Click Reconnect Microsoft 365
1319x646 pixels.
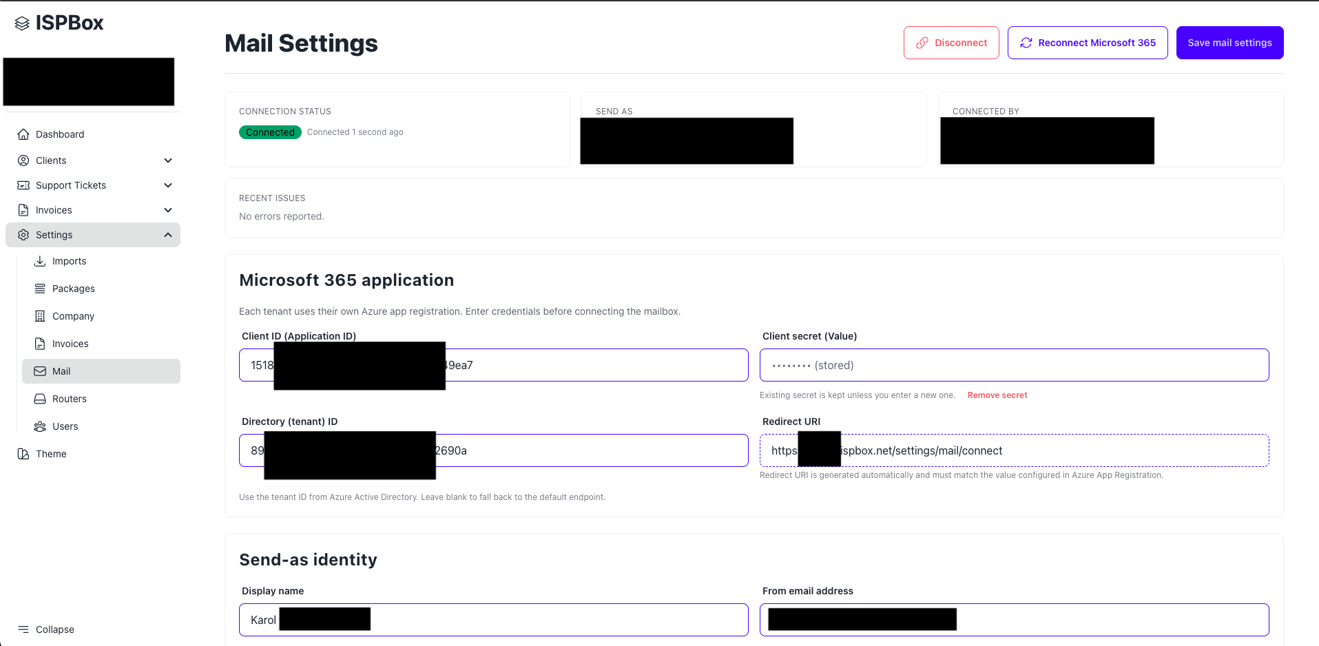click(x=1087, y=43)
